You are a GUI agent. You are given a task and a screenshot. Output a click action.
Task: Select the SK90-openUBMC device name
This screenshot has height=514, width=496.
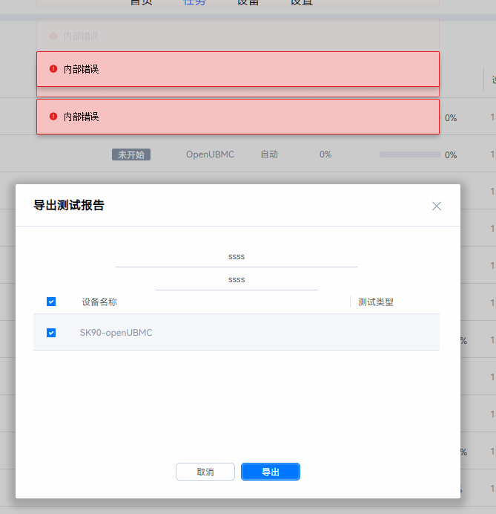[x=116, y=333]
